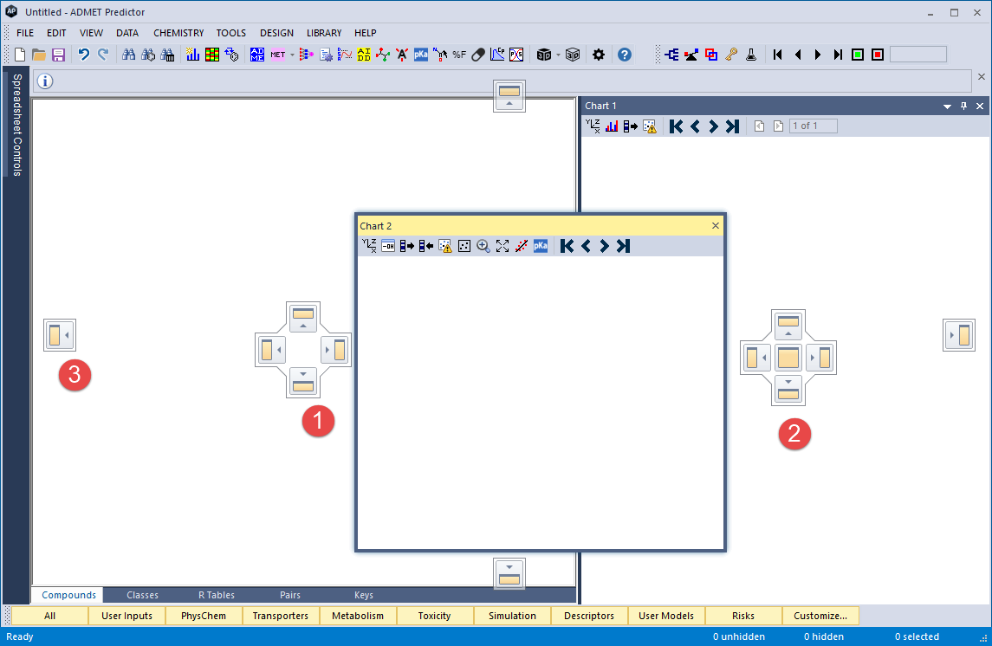Switch to the Pairs tab
992x646 pixels.
[289, 595]
